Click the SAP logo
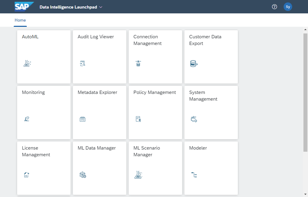This screenshot has height=197, width=308. (x=24, y=7)
